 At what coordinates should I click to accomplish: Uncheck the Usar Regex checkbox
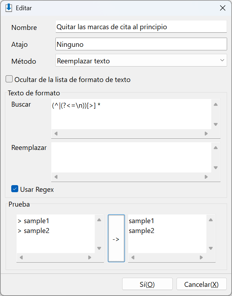15,189
